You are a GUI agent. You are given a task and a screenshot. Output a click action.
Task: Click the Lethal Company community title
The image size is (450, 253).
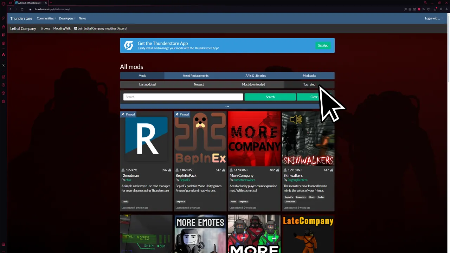(23, 28)
